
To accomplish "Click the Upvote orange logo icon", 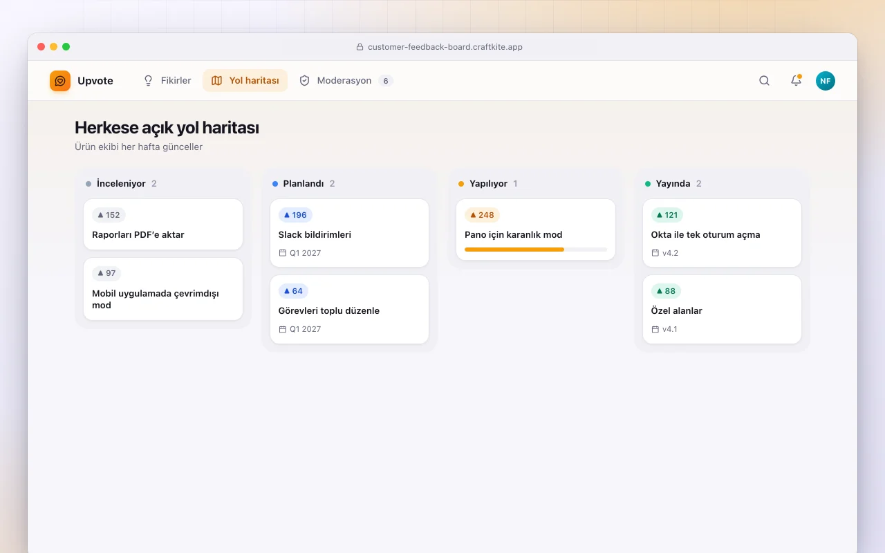I will pos(60,81).
